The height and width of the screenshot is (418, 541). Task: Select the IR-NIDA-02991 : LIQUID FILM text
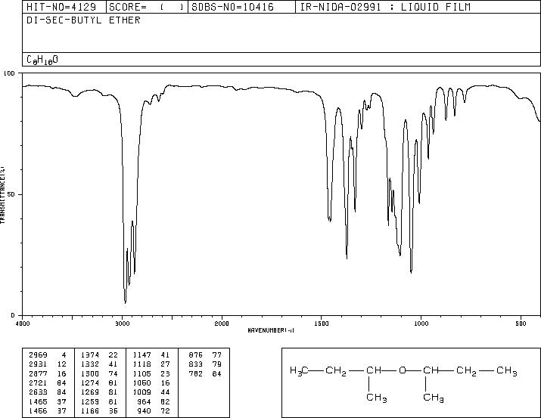coord(385,8)
